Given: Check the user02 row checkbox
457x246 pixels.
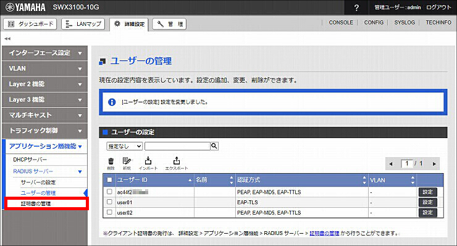Looking at the screenshot, I should [109, 212].
